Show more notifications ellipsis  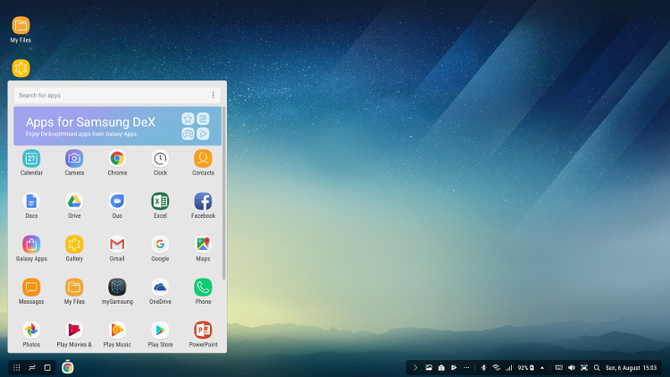[466, 367]
